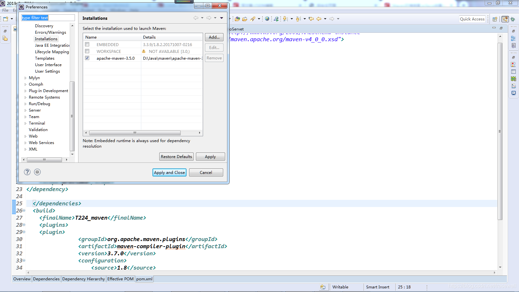Screen dimensions: 519x292
Task: Click the Previous Annotation up-arrow icon
Action: (298, 19)
